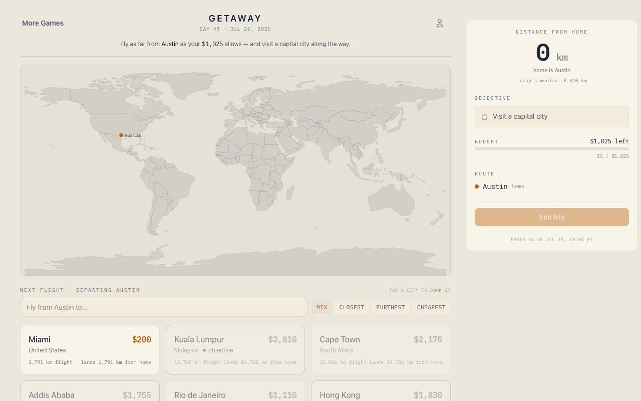Select the CLOSEST filter tab

tap(352, 307)
